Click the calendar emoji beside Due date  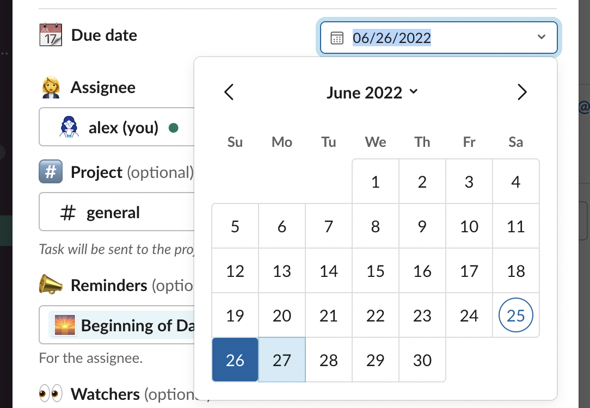coord(51,35)
